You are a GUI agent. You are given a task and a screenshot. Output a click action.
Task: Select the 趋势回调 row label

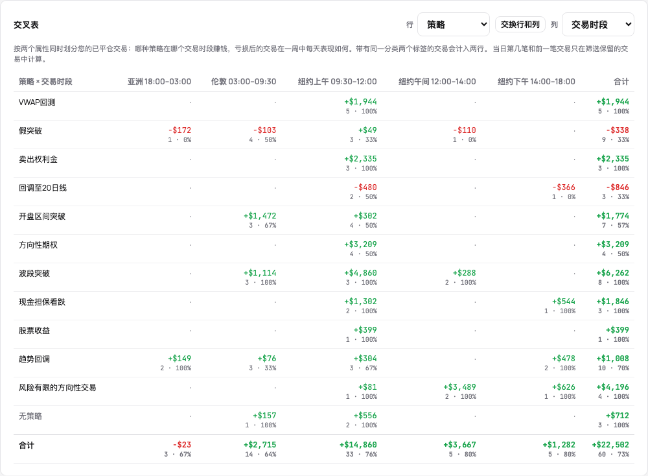pyautogui.click(x=34, y=359)
